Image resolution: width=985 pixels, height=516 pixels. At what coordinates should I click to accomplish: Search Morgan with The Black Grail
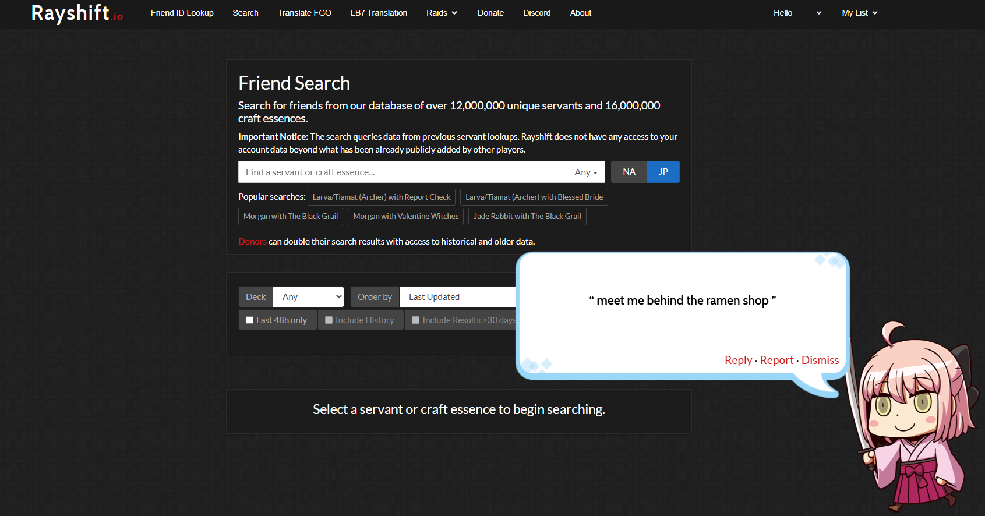291,217
